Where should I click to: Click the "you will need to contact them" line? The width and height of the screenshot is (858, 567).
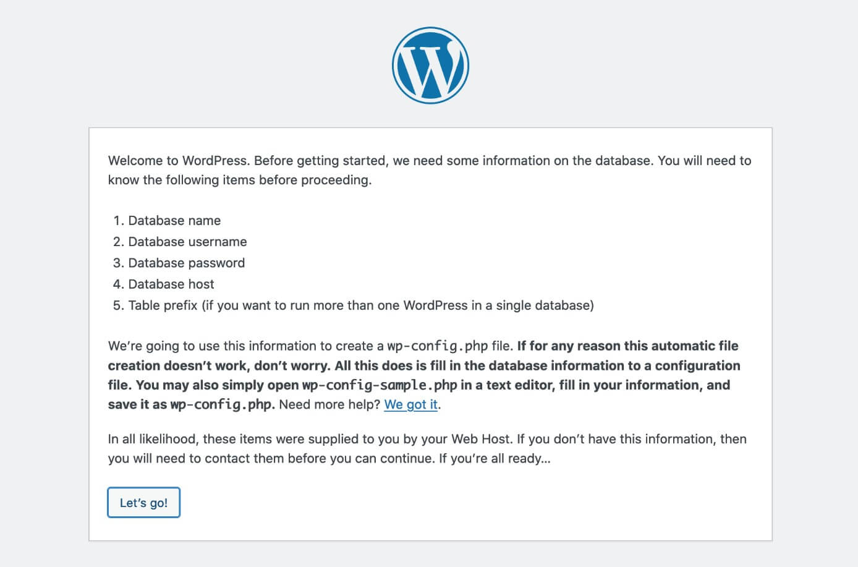point(271,459)
